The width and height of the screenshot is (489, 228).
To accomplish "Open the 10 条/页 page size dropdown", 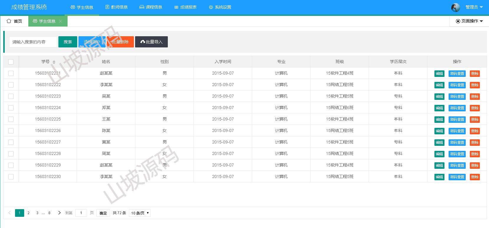I will pos(140,213).
